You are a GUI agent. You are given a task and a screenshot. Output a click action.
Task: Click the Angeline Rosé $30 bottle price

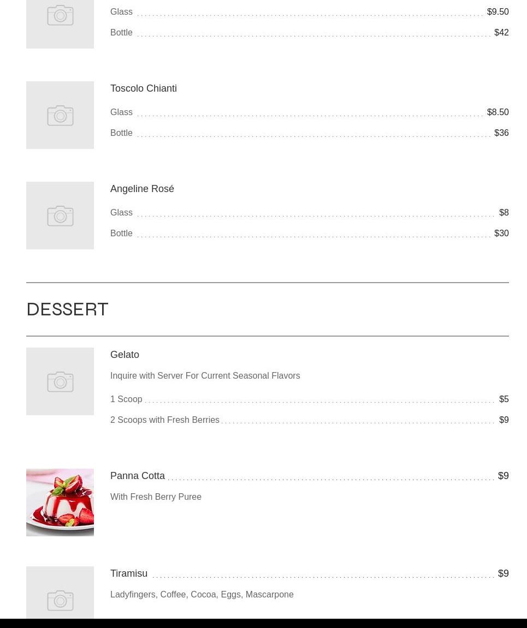501,233
